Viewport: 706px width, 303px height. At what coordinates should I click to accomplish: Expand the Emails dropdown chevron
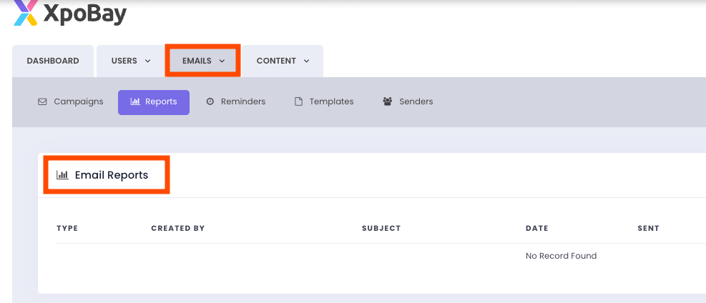coord(222,61)
